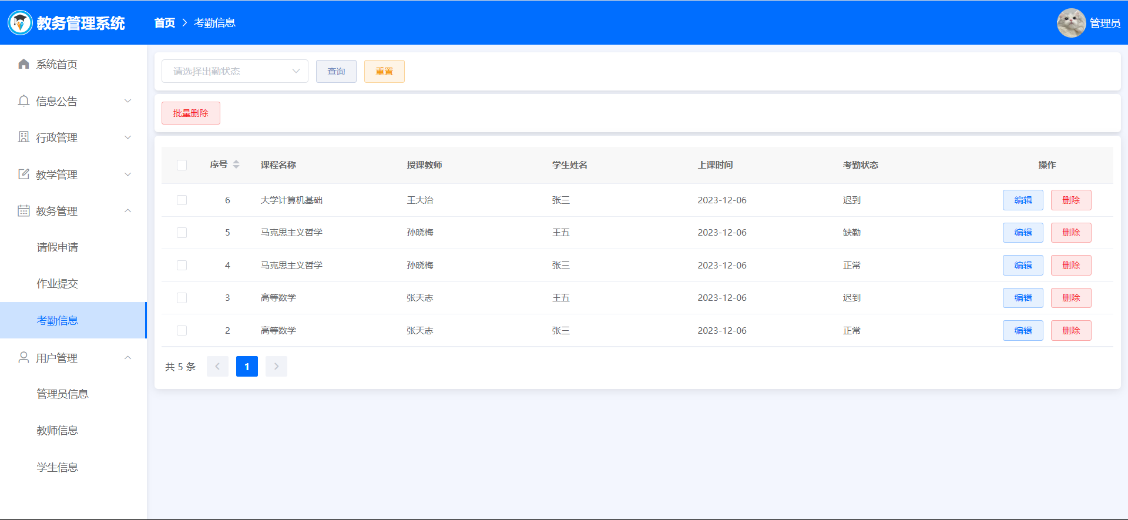
Task: Check the row checkbox for 序号 4
Action: [182, 266]
